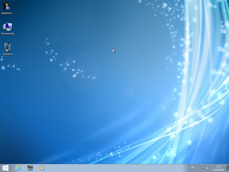Select the Корзина recycle bin icon
This screenshot has height=172, width=229.
(x=7, y=47)
